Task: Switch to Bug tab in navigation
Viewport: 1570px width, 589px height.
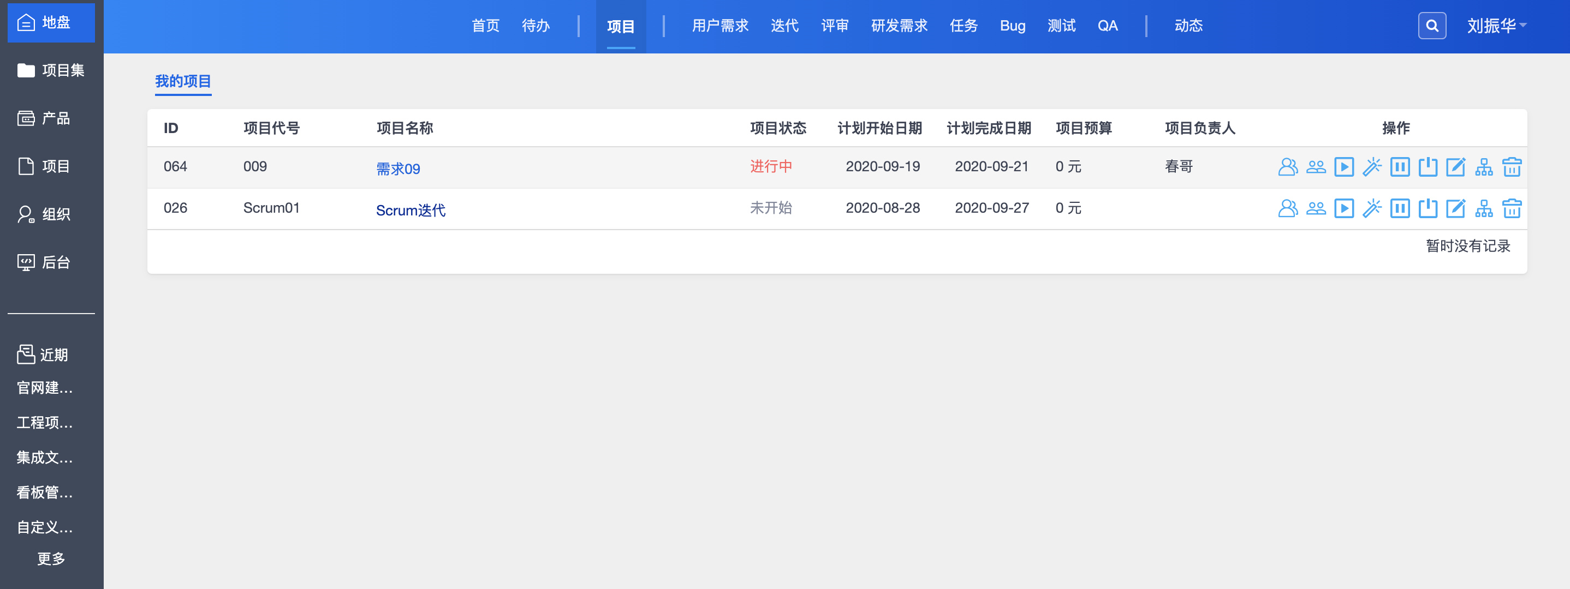Action: pos(1012,26)
